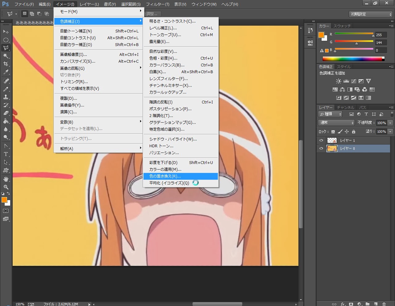
Task: Select the Blur tool
Action: pos(6,129)
